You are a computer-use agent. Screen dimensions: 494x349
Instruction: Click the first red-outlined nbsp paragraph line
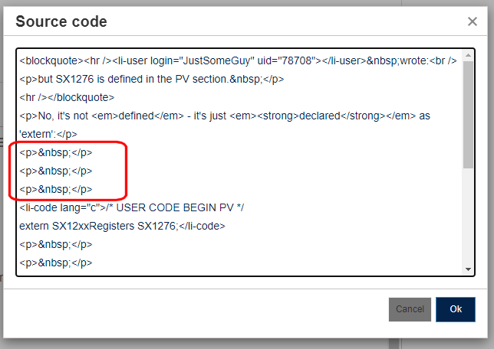point(56,152)
